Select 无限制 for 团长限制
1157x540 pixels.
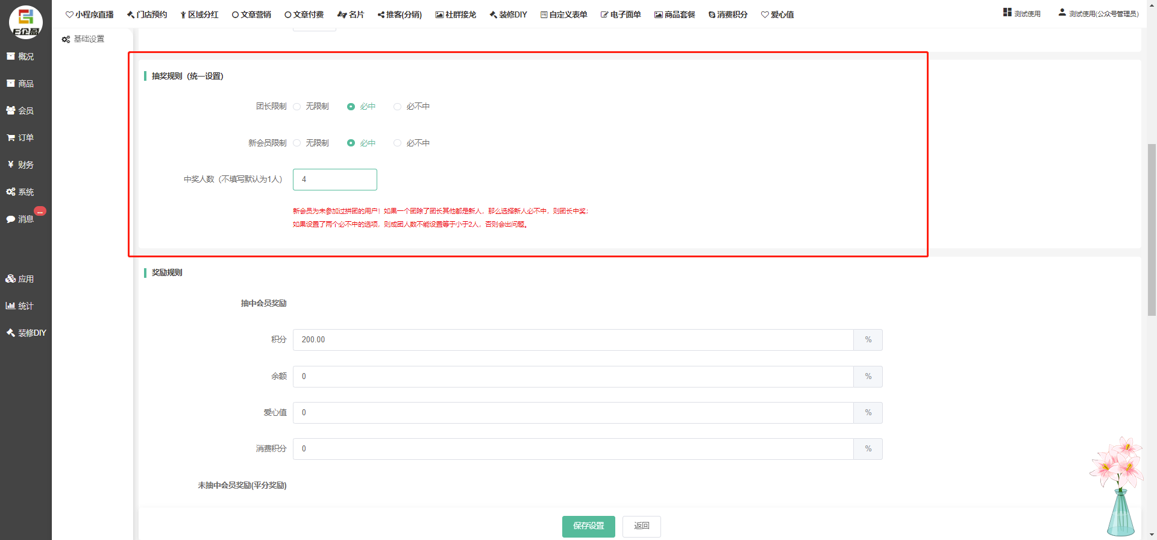[297, 107]
